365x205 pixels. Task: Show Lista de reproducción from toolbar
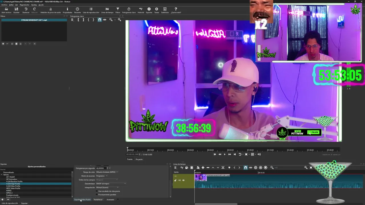91,11
